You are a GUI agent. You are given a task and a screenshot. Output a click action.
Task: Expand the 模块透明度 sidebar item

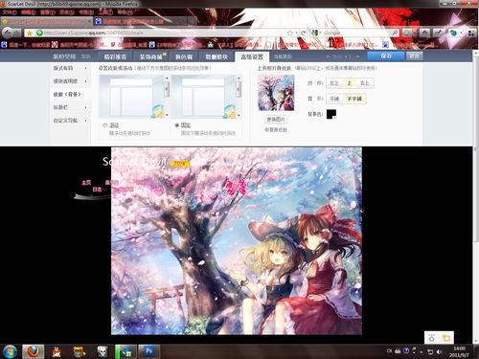[x=70, y=81]
